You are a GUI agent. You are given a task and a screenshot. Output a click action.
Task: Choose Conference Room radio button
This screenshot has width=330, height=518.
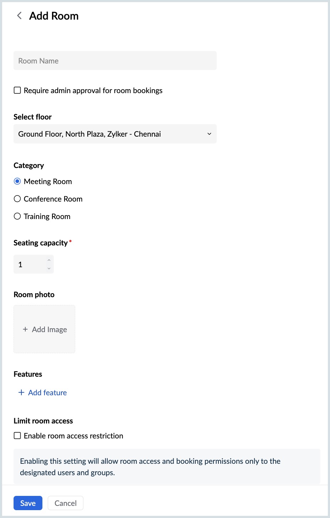[17, 199]
